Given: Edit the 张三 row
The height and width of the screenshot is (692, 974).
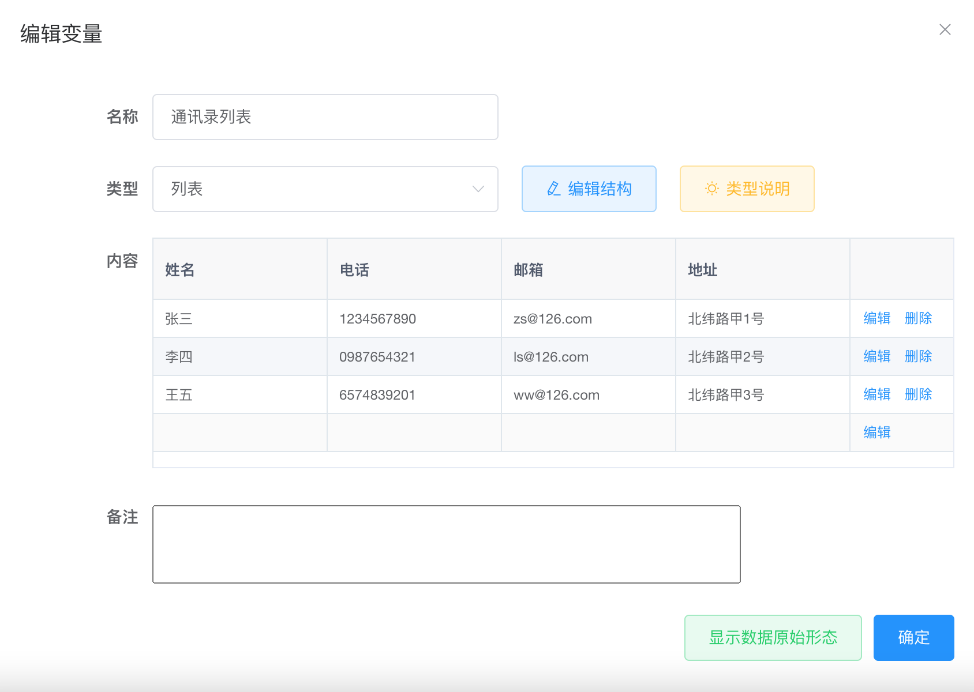Looking at the screenshot, I should point(877,318).
